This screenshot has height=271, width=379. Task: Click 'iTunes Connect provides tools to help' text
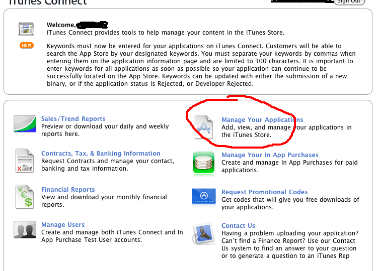coord(166,33)
